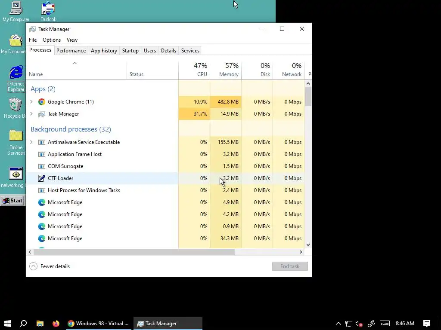Screen dimensions: 441x330
Task: Switch to the Startup tab
Action: pos(130,51)
